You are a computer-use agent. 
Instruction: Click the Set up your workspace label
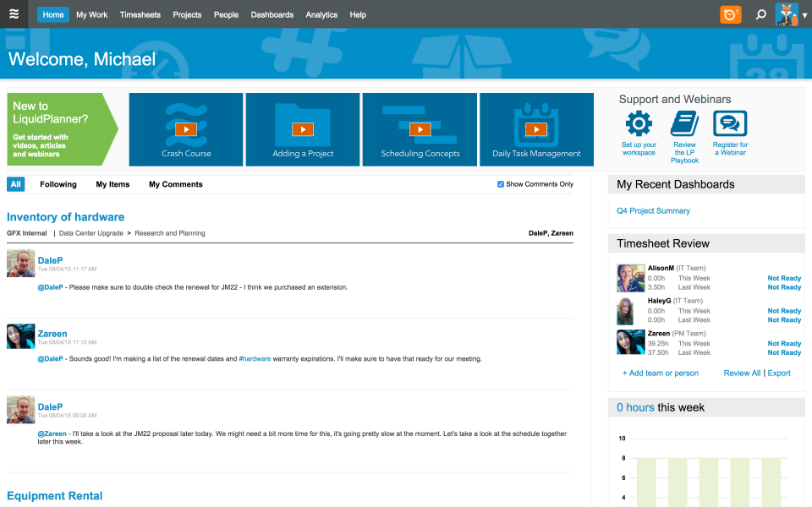[639, 149]
